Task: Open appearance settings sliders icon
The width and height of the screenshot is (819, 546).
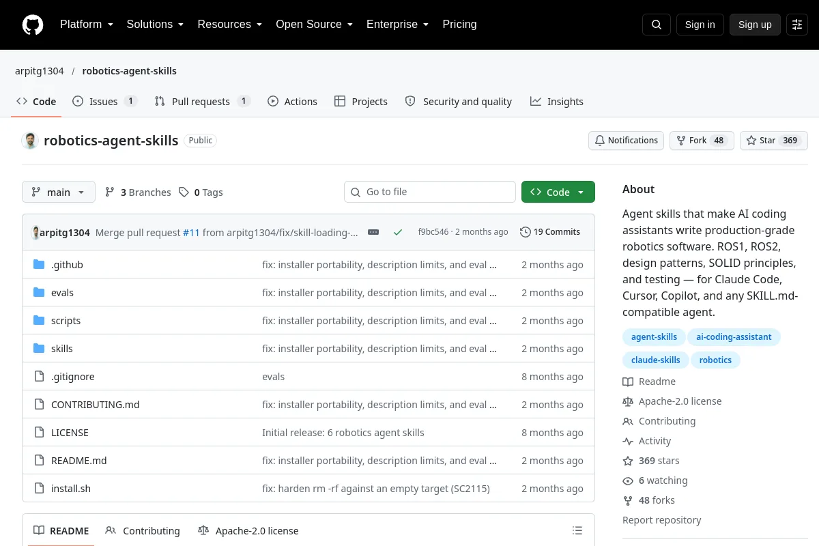Action: coord(797,25)
